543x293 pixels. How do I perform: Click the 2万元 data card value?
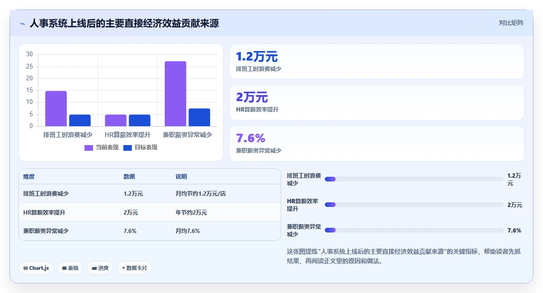[x=252, y=97]
